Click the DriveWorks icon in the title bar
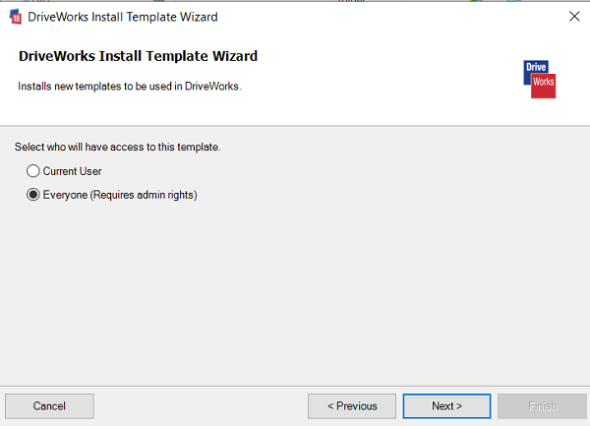 (x=15, y=17)
